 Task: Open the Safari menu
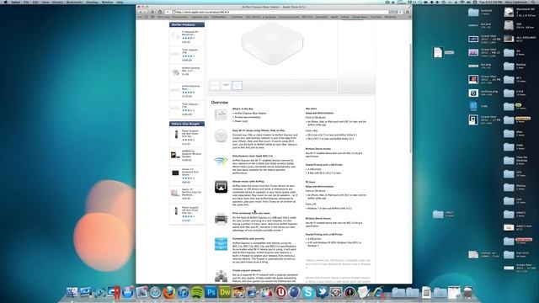coord(15,2)
